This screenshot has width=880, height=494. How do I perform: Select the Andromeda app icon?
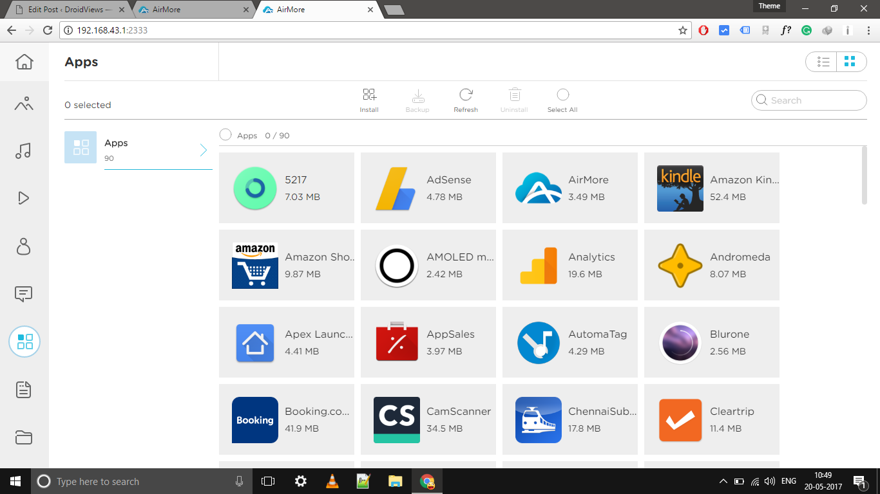pyautogui.click(x=680, y=266)
